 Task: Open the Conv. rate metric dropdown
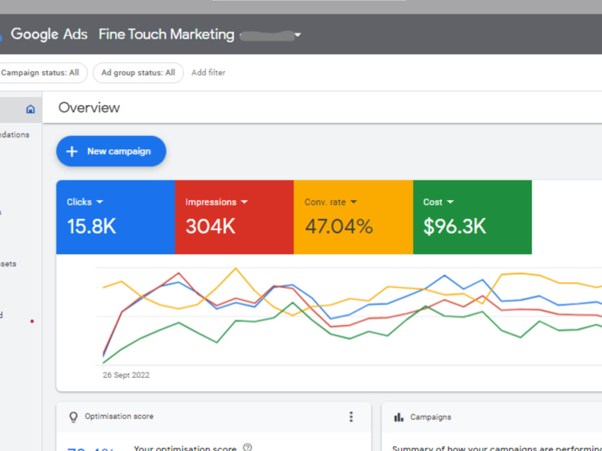coord(353,201)
